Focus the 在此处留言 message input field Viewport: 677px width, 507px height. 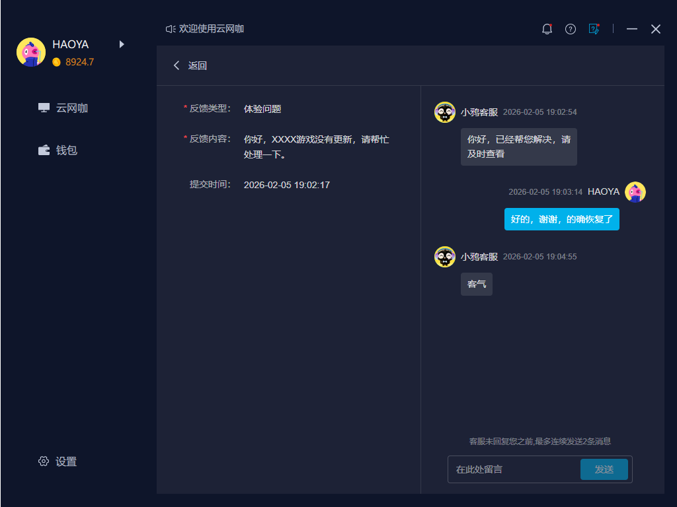513,469
